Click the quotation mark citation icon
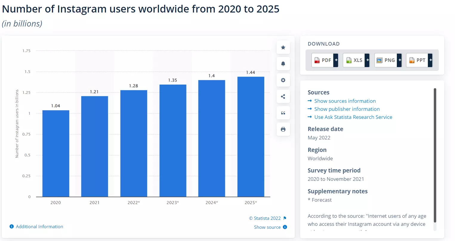455x241 pixels. point(283,113)
